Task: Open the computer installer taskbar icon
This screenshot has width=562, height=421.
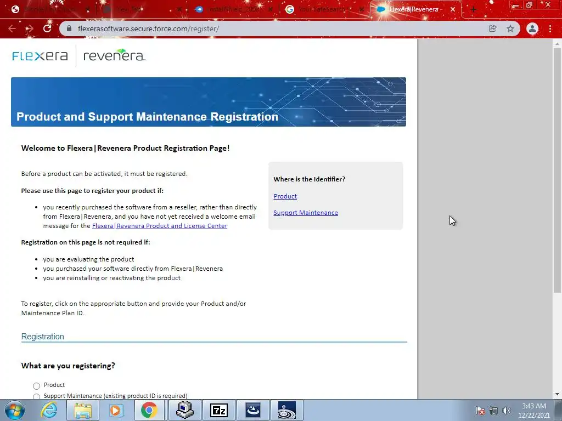Action: (185, 410)
